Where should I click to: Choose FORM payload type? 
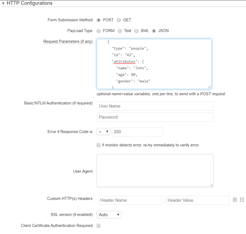pos(99,31)
